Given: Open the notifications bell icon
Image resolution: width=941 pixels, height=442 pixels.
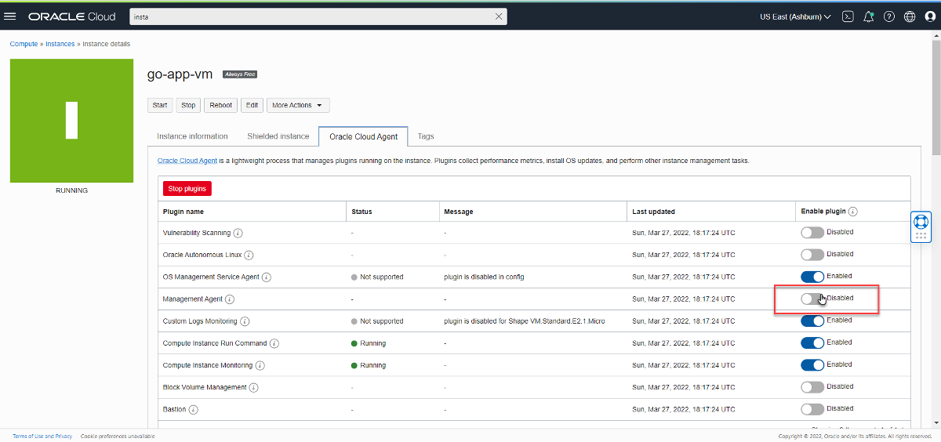Looking at the screenshot, I should tap(869, 16).
